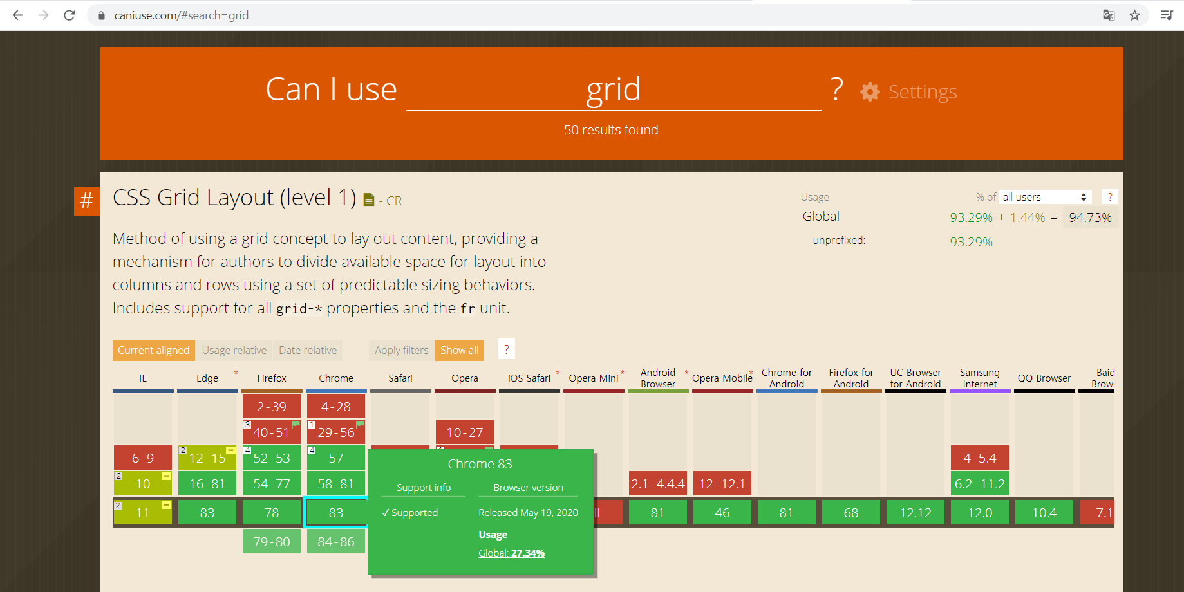Select Android Browser 2.1-4.4.4 cell
Screen dimensions: 1184x592
pyautogui.click(x=658, y=483)
